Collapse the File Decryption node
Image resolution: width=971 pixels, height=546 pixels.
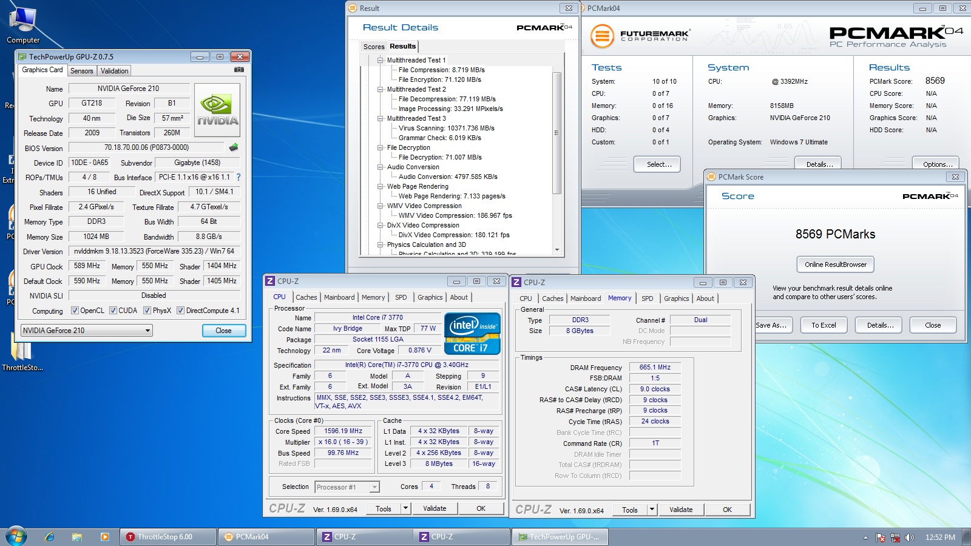click(381, 147)
